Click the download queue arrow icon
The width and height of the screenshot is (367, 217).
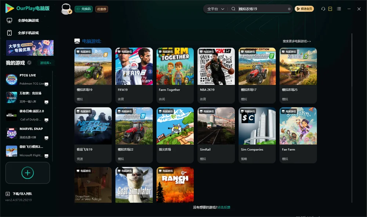point(8,194)
